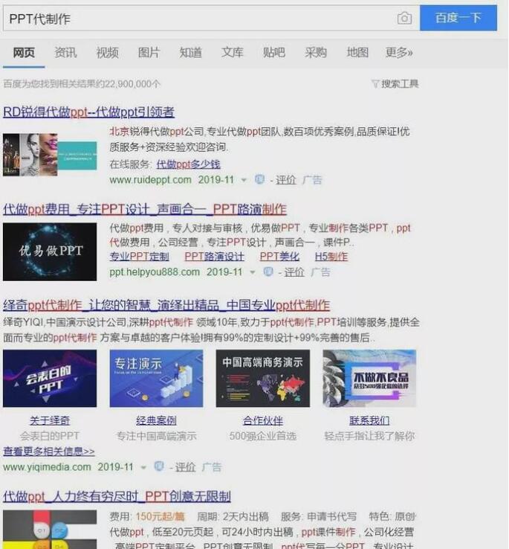Open the 搜索工具 filter icon
The image size is (509, 549).
point(375,84)
